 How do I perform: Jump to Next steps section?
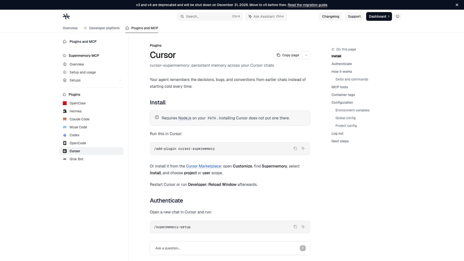(340, 141)
